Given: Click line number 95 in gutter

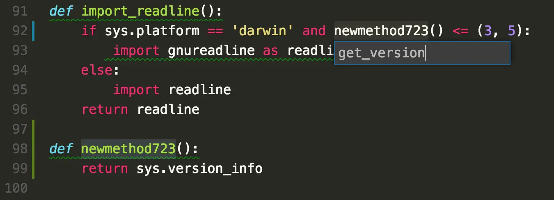Looking at the screenshot, I should pyautogui.click(x=20, y=90).
